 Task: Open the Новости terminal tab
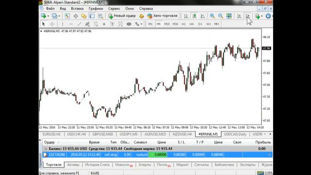[x=124, y=165]
